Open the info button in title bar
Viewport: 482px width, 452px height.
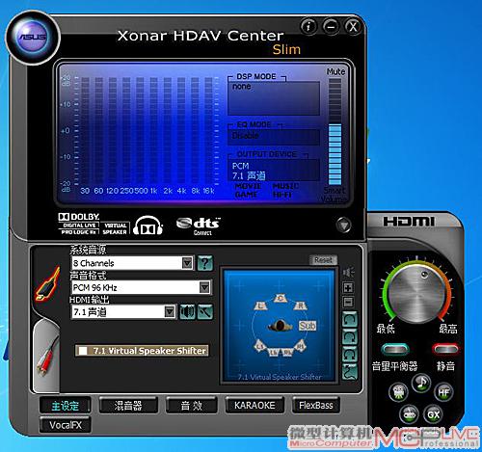tap(308, 26)
